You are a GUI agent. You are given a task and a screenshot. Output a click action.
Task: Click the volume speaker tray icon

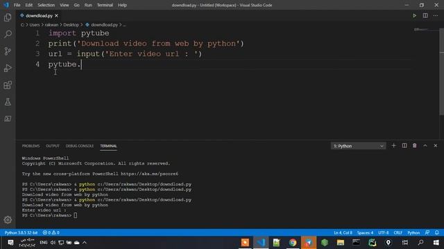point(53,243)
